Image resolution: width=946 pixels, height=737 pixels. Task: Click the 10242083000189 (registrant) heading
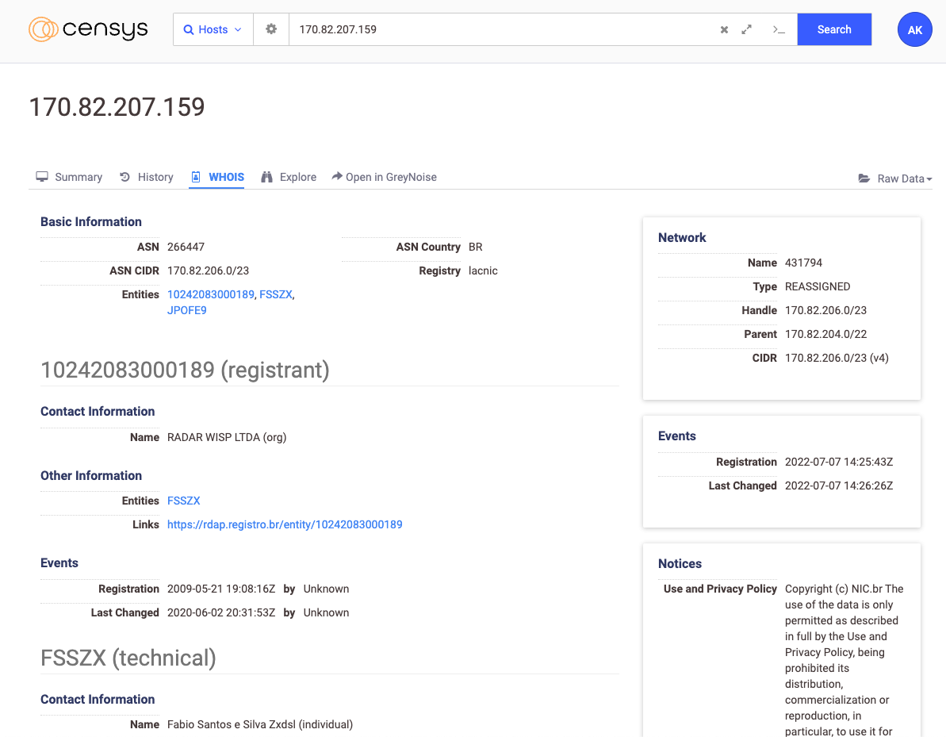pos(186,370)
